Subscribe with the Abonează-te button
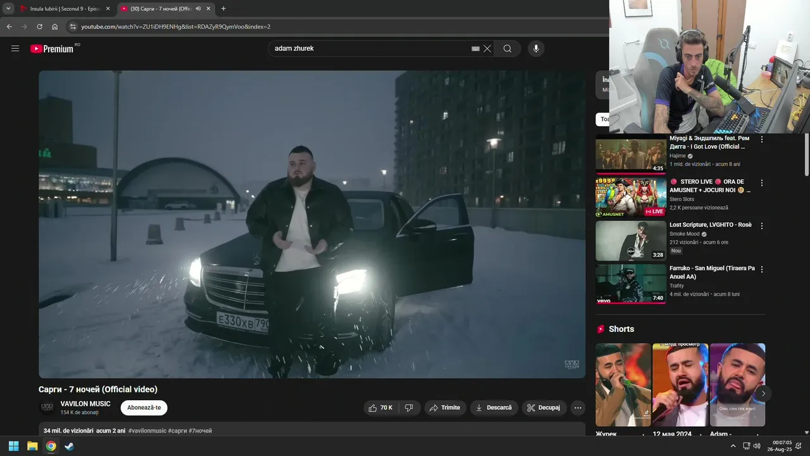Viewport: 810px width, 456px height. [x=144, y=408]
